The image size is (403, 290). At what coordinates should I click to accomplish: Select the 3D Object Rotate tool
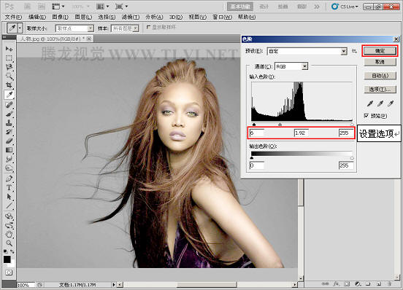(9, 216)
